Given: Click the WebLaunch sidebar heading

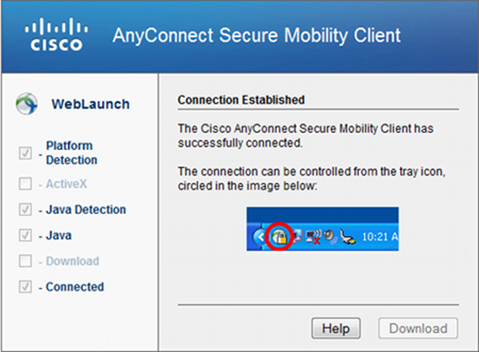Looking at the screenshot, I should (x=90, y=104).
